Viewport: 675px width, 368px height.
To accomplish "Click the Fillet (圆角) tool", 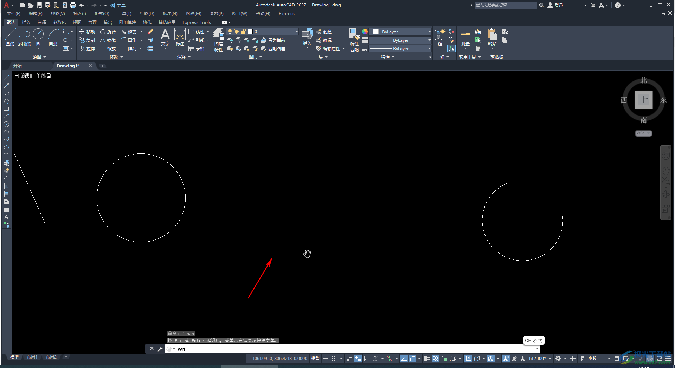I will [128, 40].
